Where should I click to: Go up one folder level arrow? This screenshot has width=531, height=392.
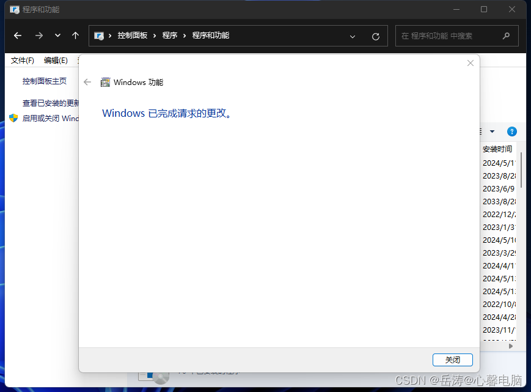76,35
